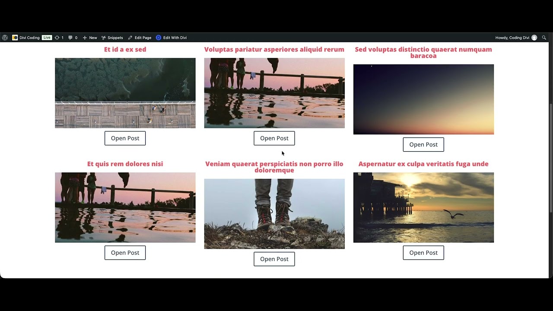553x311 pixels.
Task: Click Open Post under Et id a ex sed
Action: 125,138
